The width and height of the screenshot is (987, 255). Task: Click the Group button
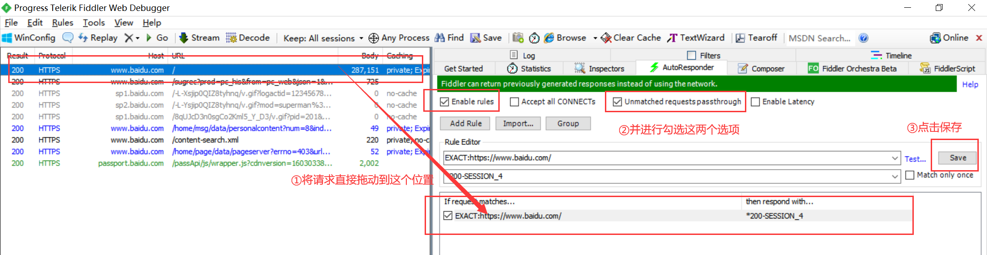tap(568, 123)
